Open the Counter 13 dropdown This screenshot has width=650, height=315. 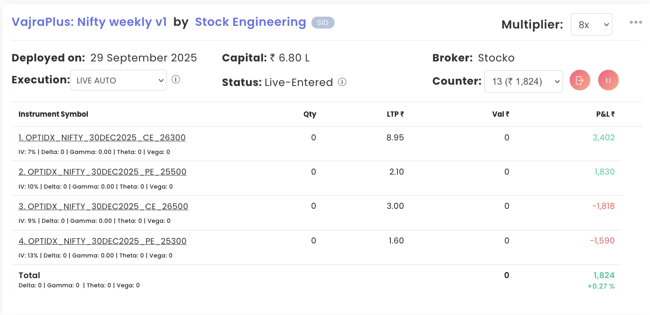point(523,82)
